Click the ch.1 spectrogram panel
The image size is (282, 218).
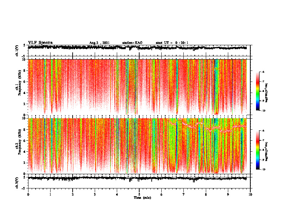click(x=137, y=87)
